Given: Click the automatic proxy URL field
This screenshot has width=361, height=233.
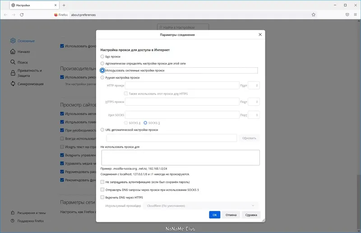Looking at the screenshot, I should (x=171, y=138).
